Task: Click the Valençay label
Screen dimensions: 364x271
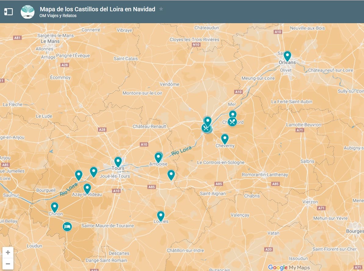Action: [x=240, y=215]
